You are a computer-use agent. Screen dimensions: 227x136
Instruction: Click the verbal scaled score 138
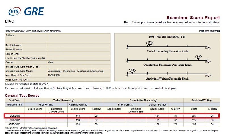point(78,124)
